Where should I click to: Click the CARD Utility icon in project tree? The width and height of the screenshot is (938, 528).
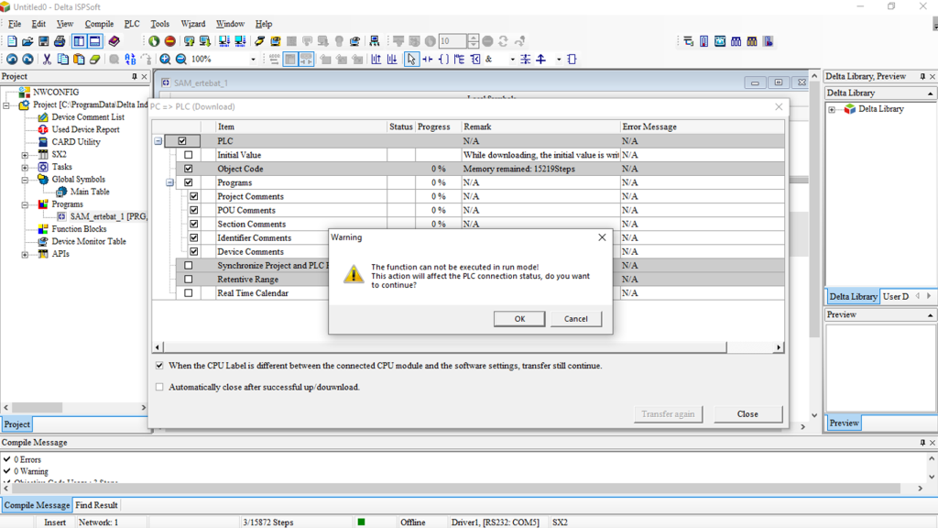[43, 142]
